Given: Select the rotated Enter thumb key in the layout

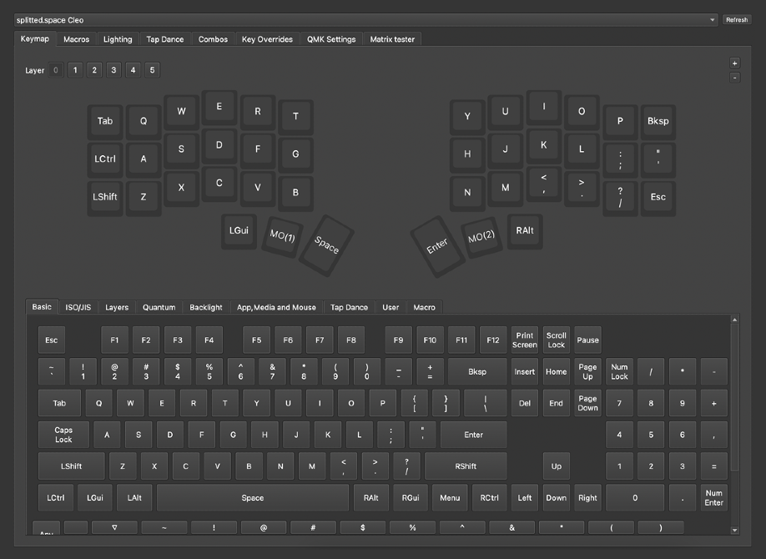Looking at the screenshot, I should click(437, 244).
